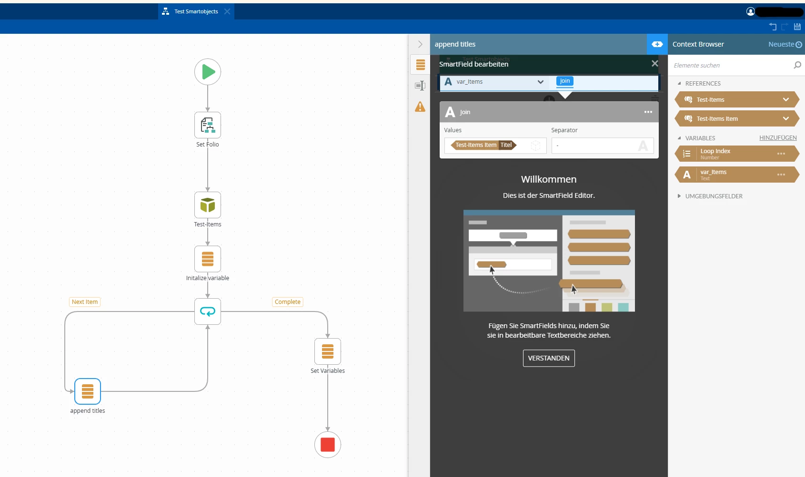This screenshot has width=805, height=477.
Task: Click the Separator input field
Action: (x=603, y=146)
